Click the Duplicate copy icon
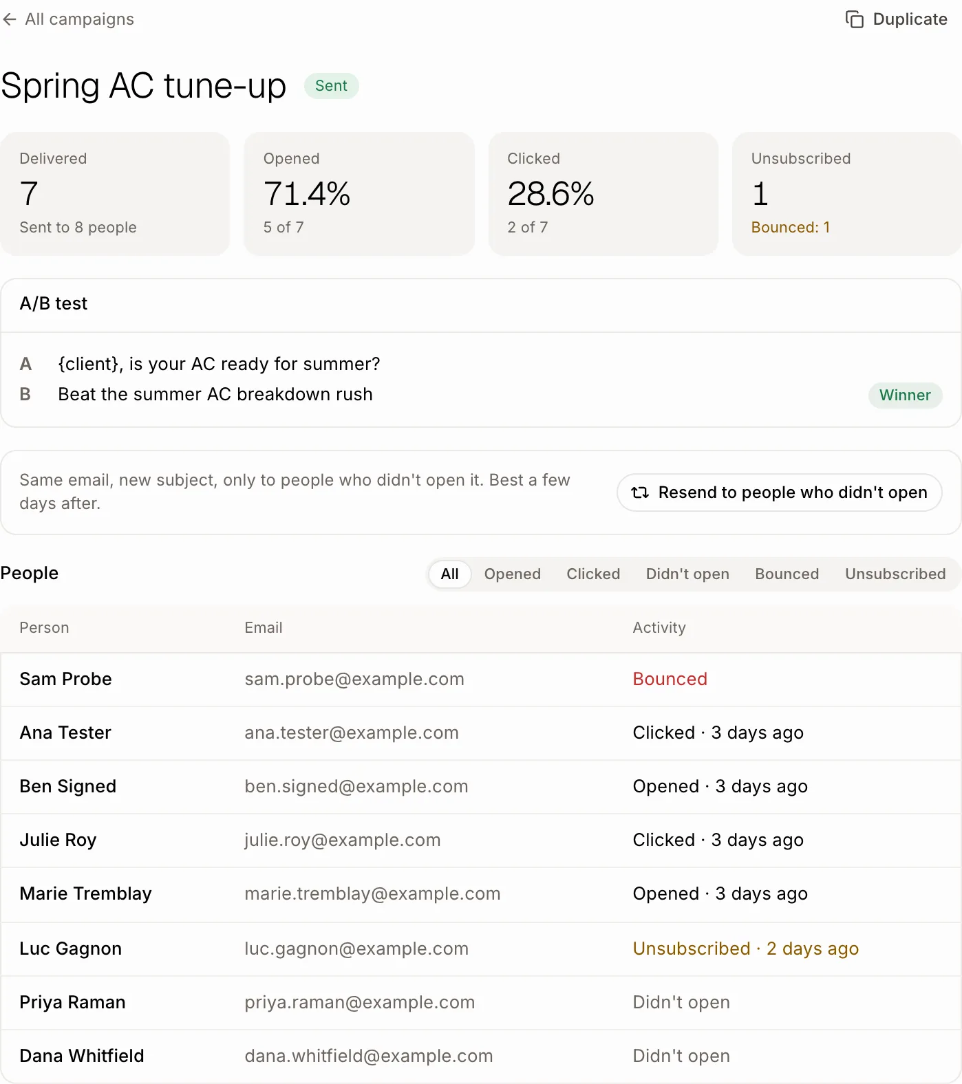 854,19
